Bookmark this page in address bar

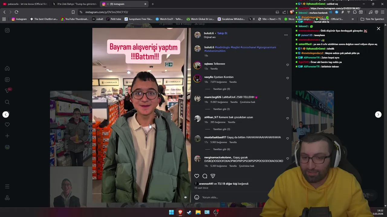coord(73,12)
